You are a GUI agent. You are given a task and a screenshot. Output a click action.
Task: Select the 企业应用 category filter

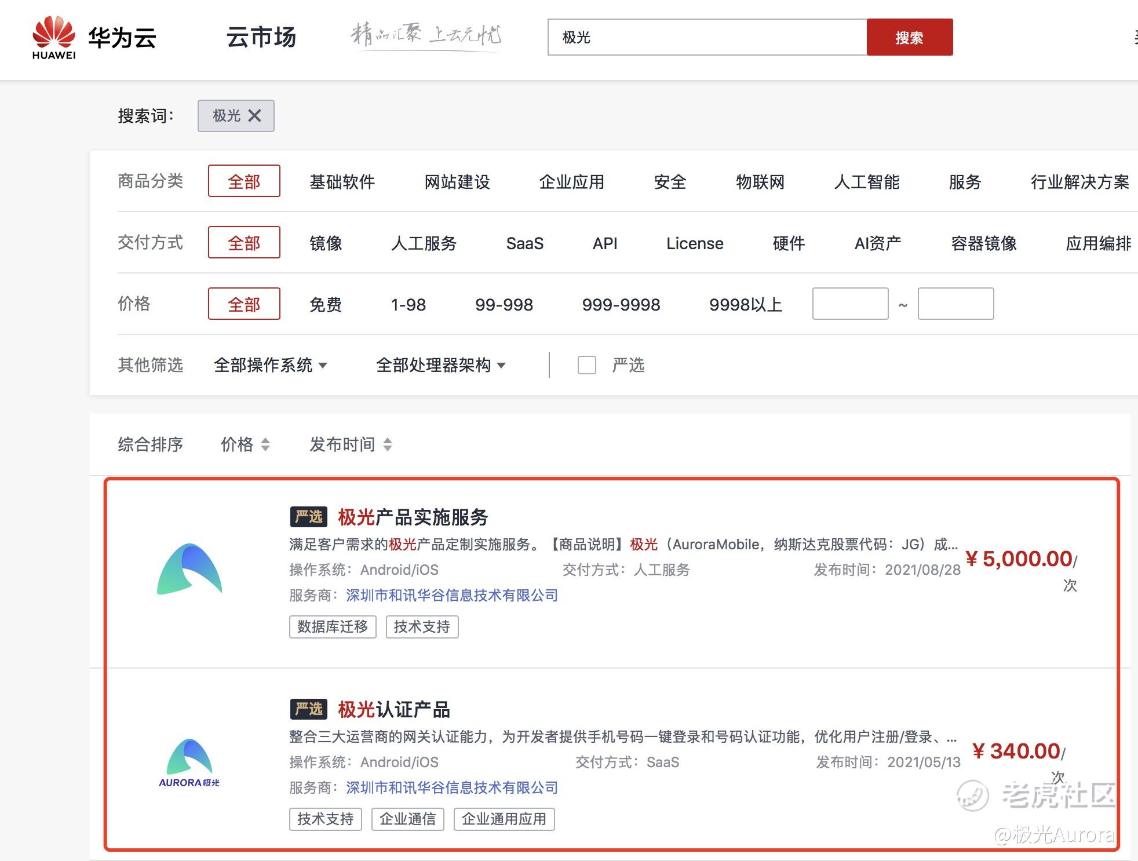point(571,182)
